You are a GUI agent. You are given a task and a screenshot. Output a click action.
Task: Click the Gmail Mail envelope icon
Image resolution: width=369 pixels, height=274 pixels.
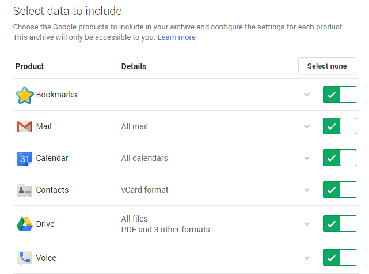pyautogui.click(x=25, y=127)
